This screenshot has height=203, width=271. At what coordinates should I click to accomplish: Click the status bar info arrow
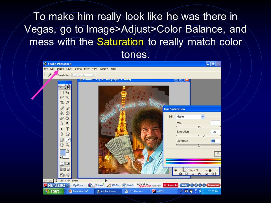[106, 180]
